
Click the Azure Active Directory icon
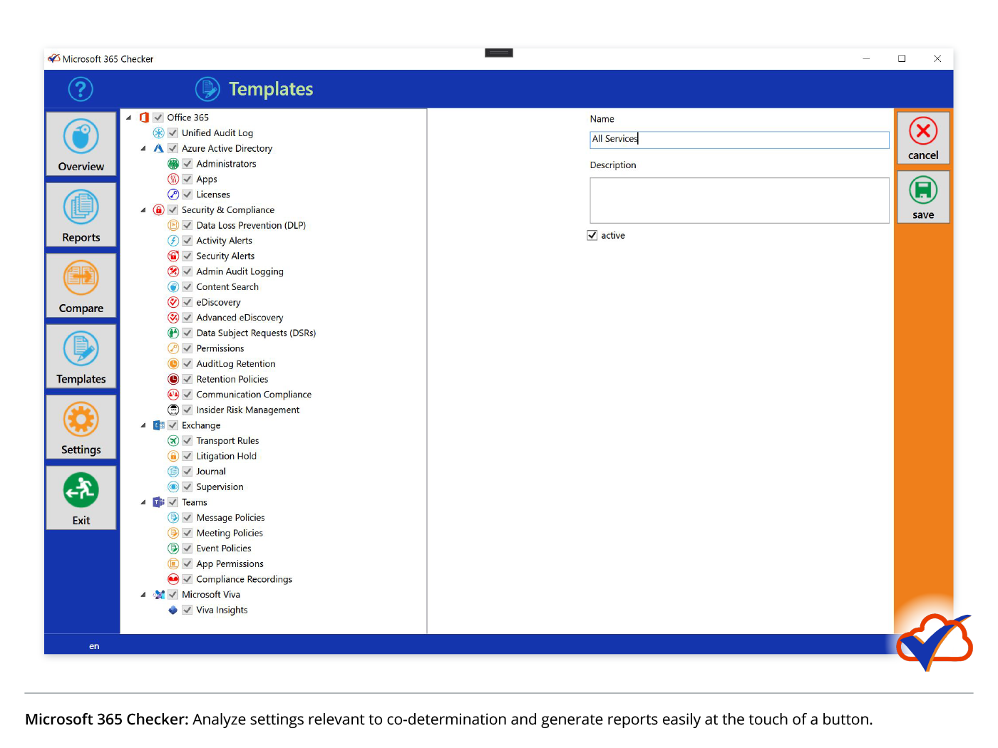158,148
